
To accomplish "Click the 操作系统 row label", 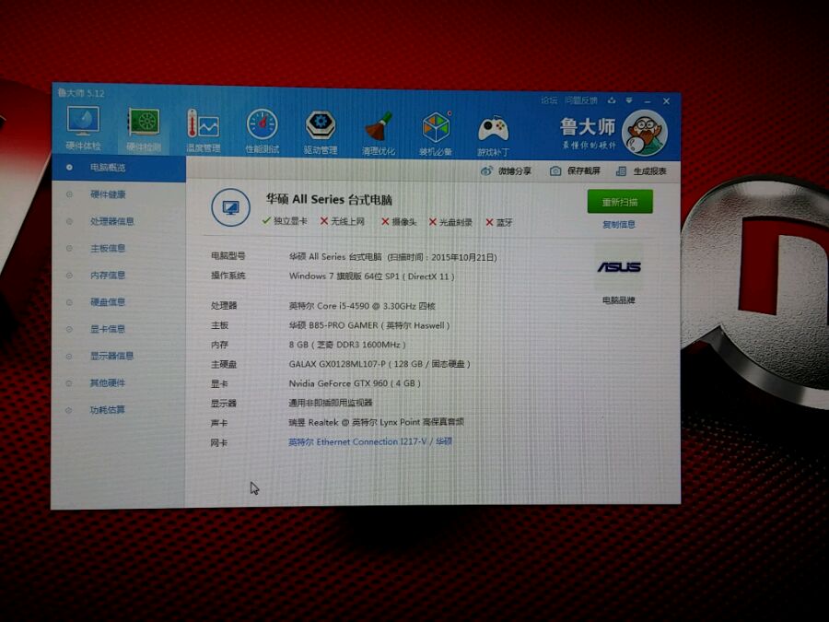I will point(228,276).
